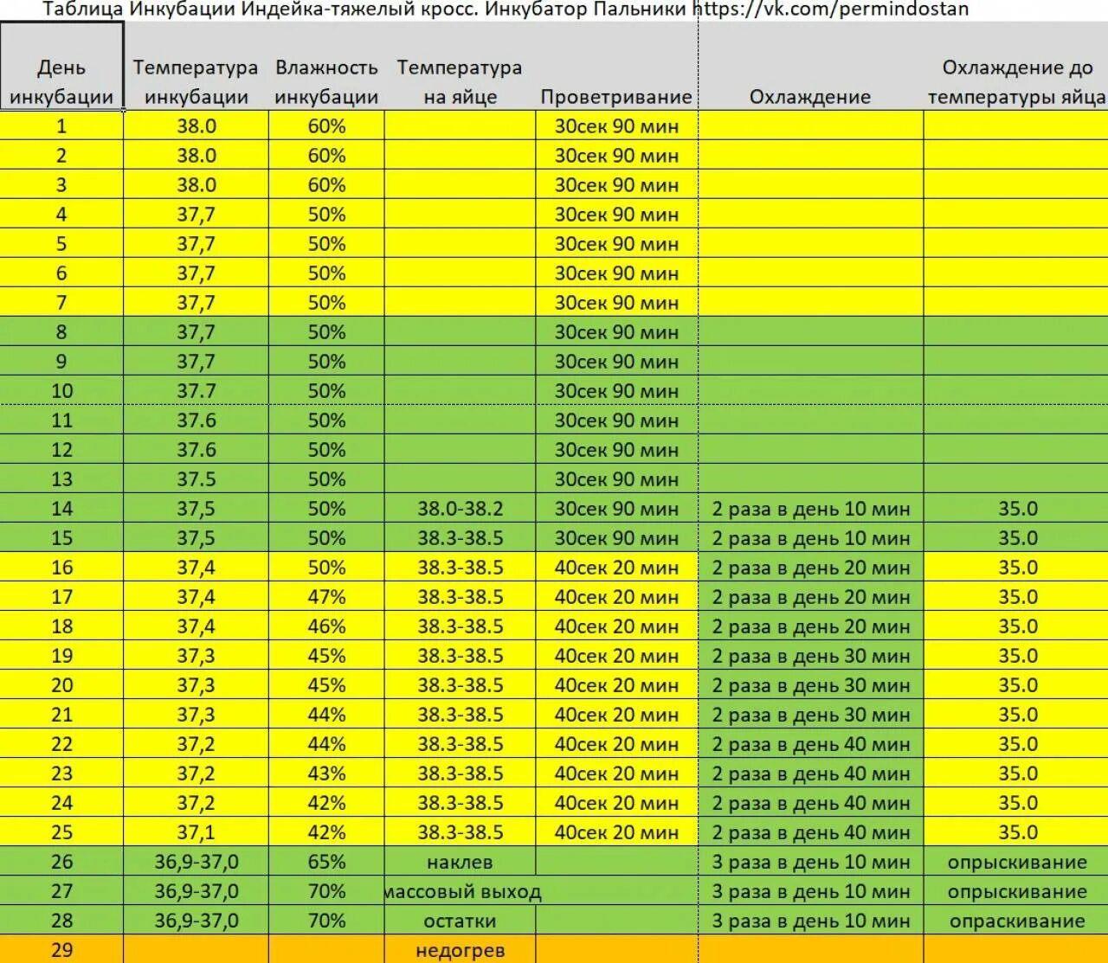Image resolution: width=1108 pixels, height=963 pixels.
Task: Select '40сек 20 мин' in day 16 row
Action: coord(616,568)
